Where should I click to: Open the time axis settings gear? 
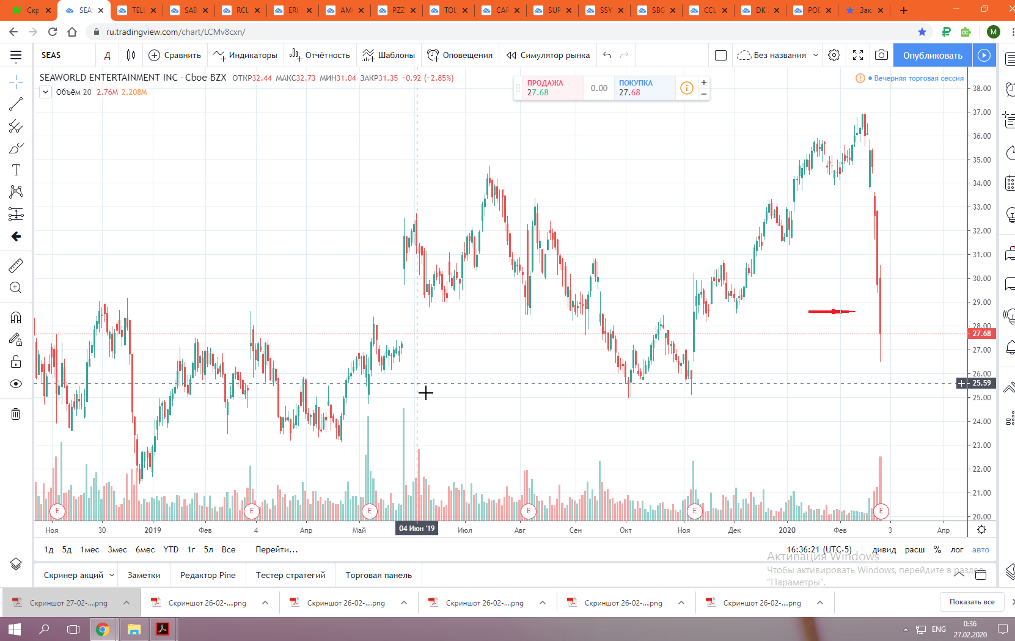tap(981, 530)
